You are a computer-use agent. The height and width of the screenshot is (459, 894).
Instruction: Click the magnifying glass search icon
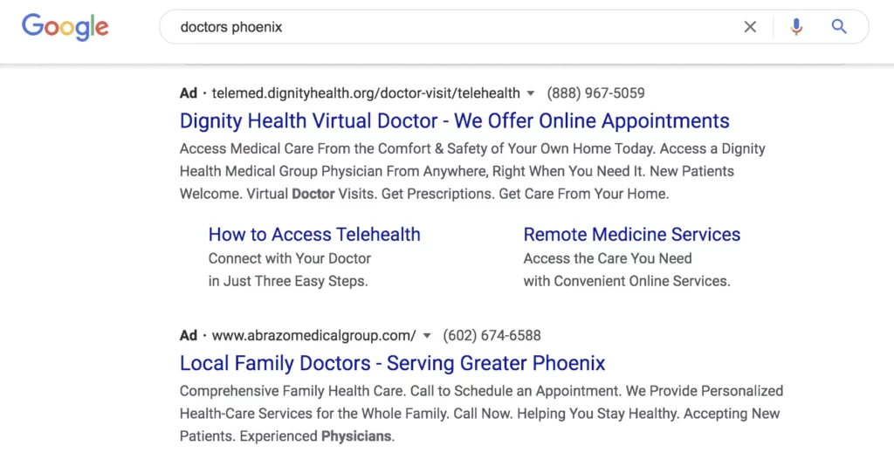[839, 27]
